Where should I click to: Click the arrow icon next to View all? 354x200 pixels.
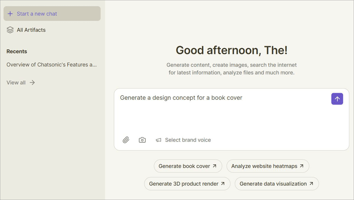(x=32, y=82)
